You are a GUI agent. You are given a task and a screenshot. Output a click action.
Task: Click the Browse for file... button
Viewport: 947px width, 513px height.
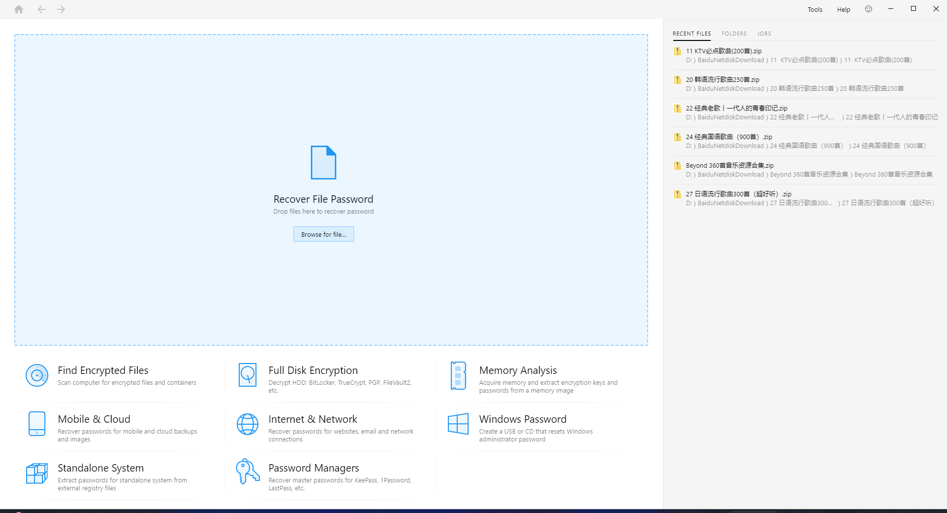click(324, 234)
